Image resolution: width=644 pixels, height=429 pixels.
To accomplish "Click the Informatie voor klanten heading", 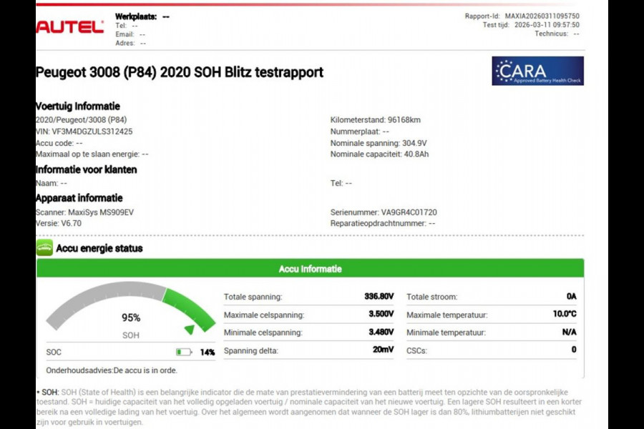I will coord(87,169).
